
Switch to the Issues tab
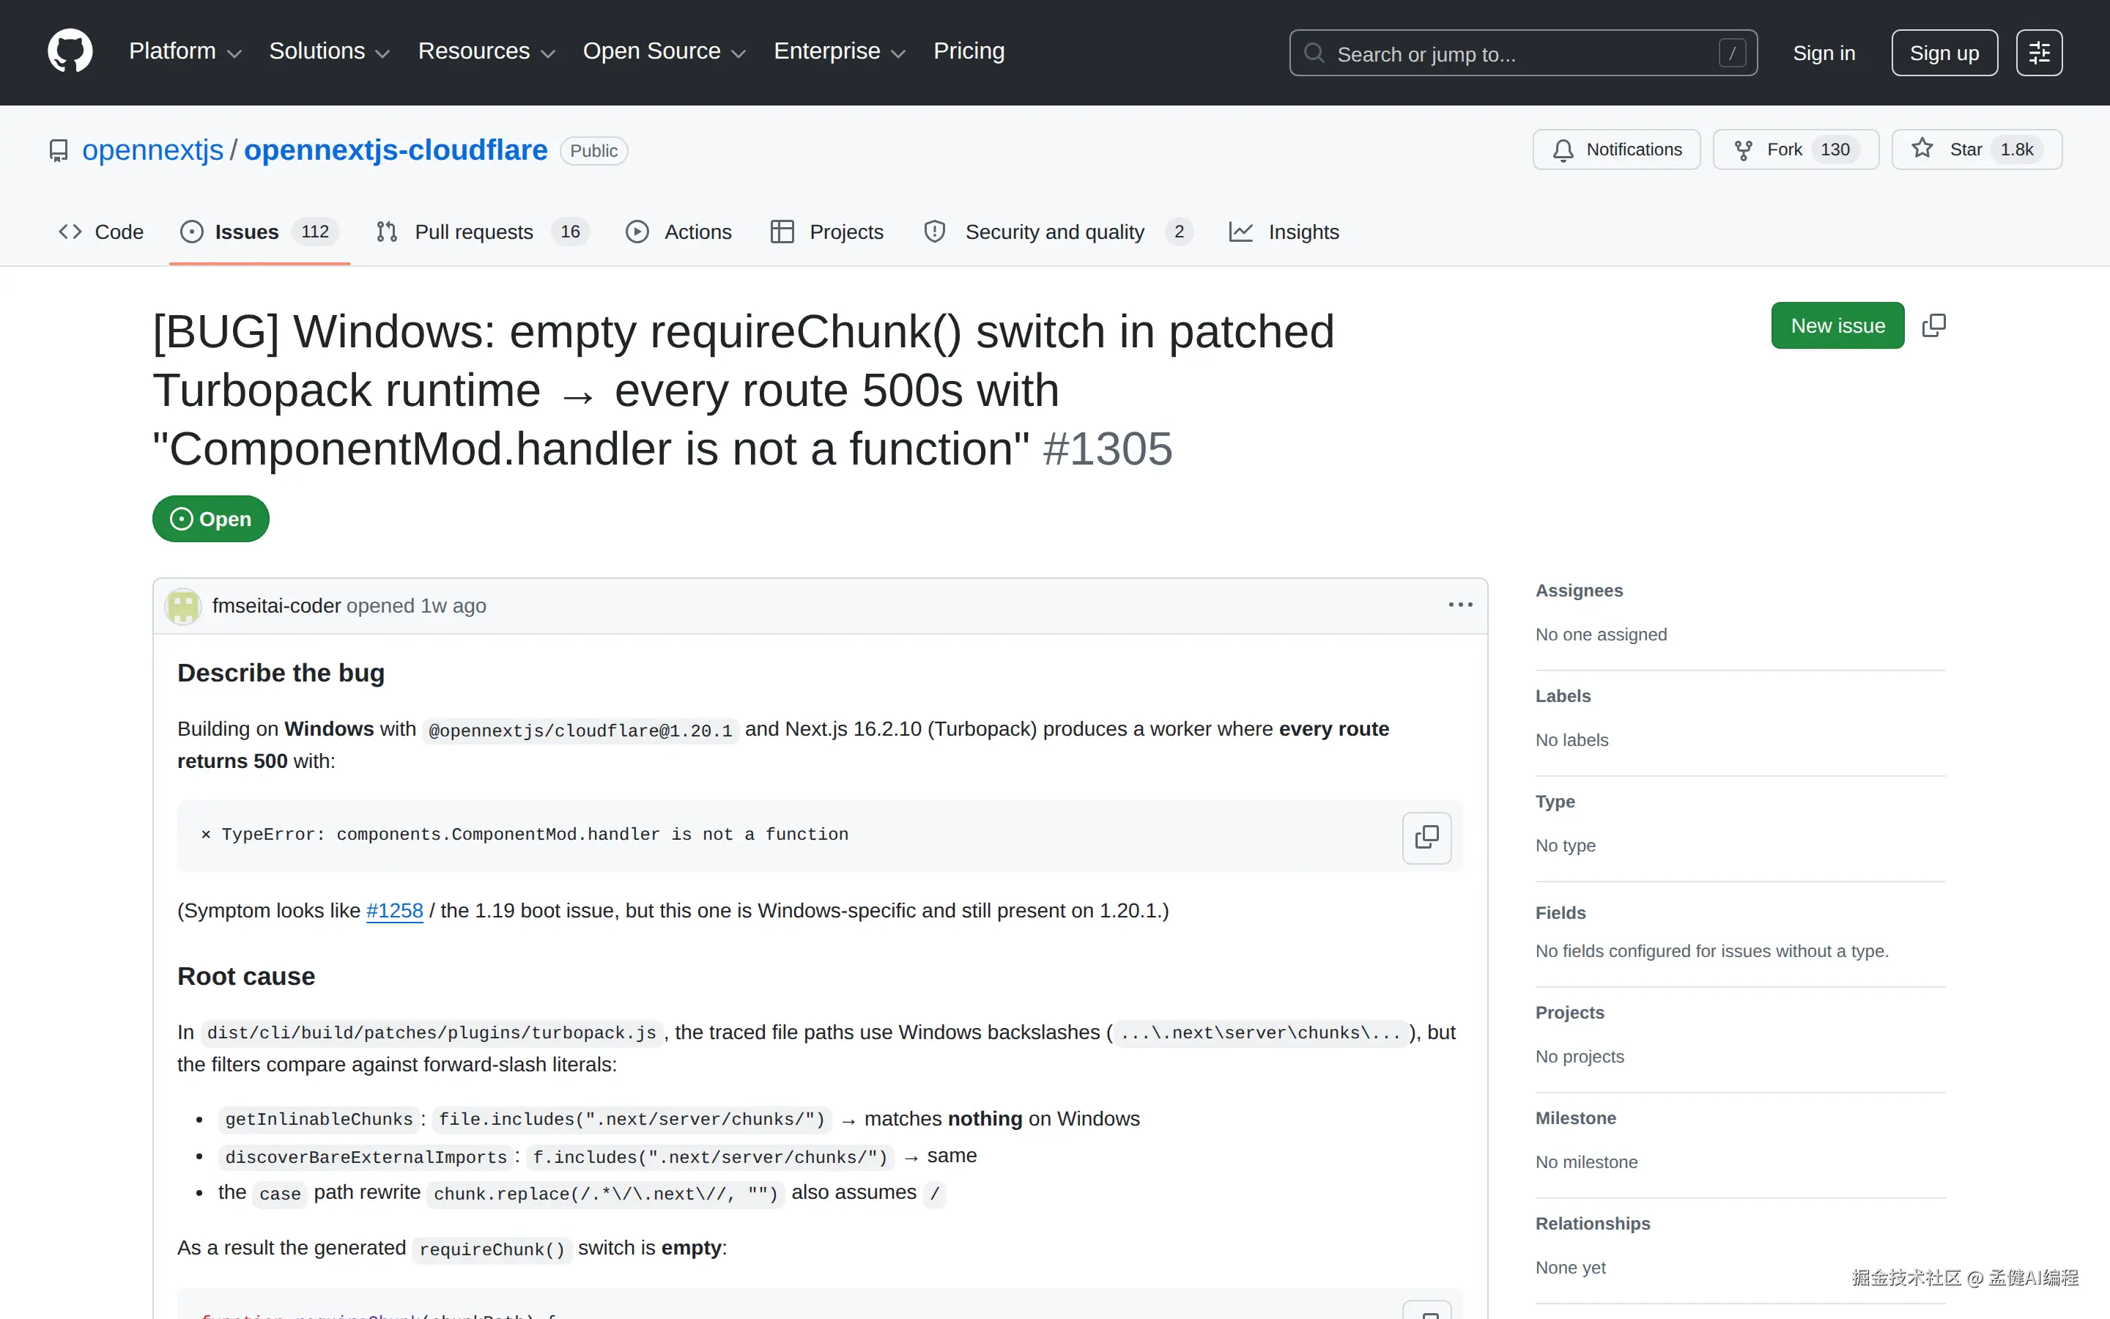coord(259,232)
